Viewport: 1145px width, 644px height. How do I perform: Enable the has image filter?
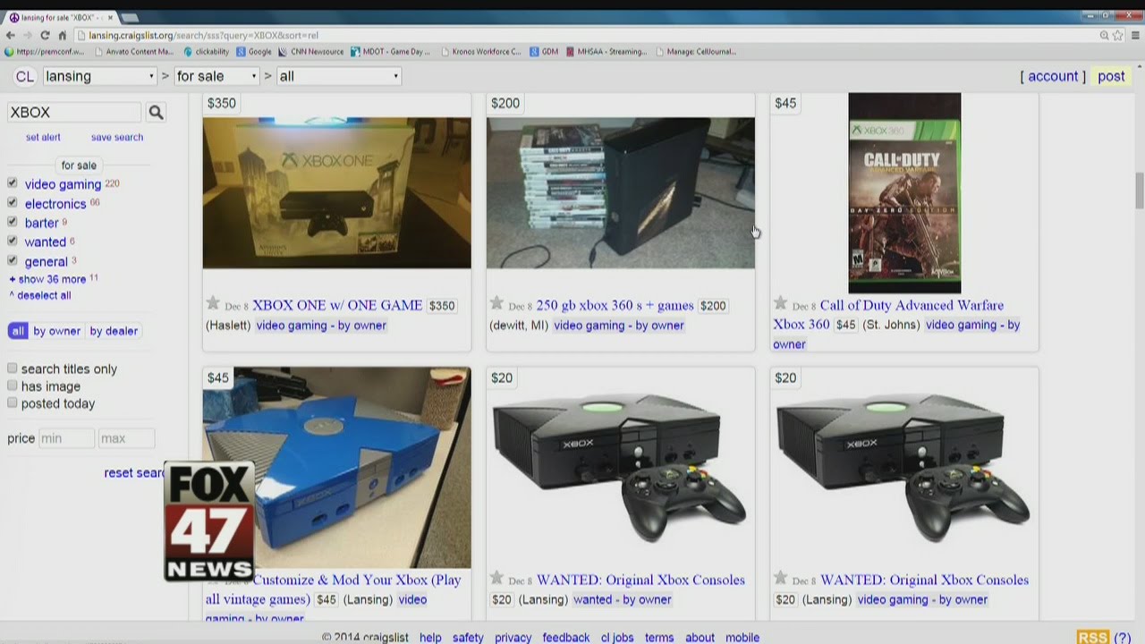(13, 386)
